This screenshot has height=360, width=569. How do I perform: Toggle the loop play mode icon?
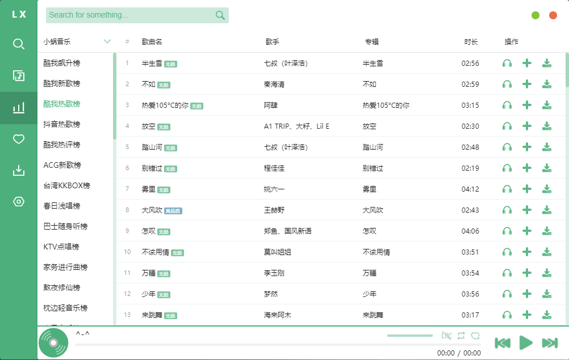click(x=461, y=336)
